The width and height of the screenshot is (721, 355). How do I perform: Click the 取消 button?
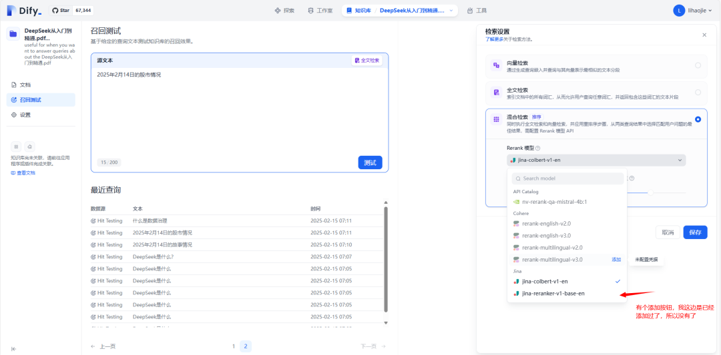click(668, 232)
